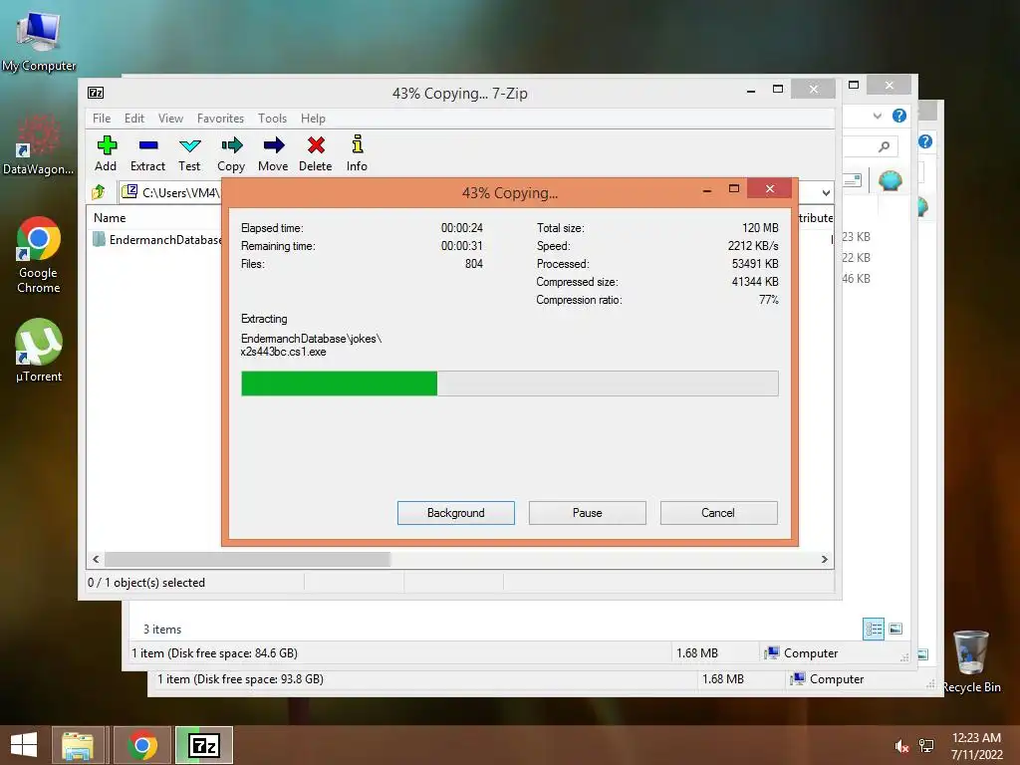Click the up-folder icon beside address bar
Screen dimensions: 1020x765
tap(99, 192)
